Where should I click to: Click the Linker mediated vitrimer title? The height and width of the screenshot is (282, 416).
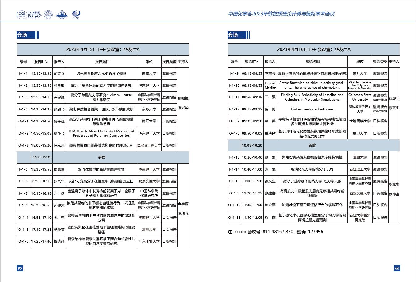point(312,109)
